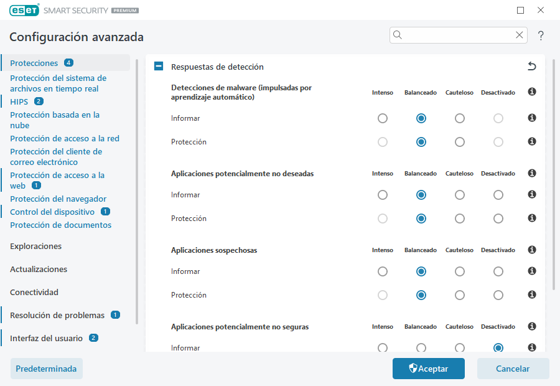
Task: Open info for Aplicaciones potencialmente no seguras
Action: (x=531, y=326)
